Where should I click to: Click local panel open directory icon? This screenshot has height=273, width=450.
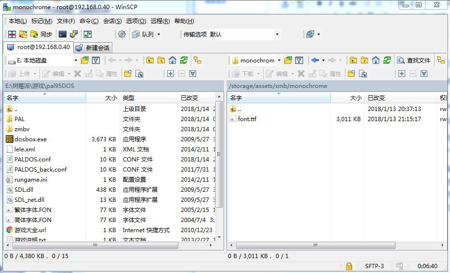coord(85,60)
